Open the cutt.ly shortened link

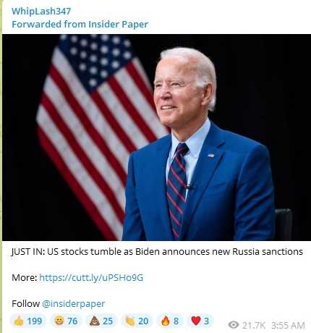tap(91, 277)
